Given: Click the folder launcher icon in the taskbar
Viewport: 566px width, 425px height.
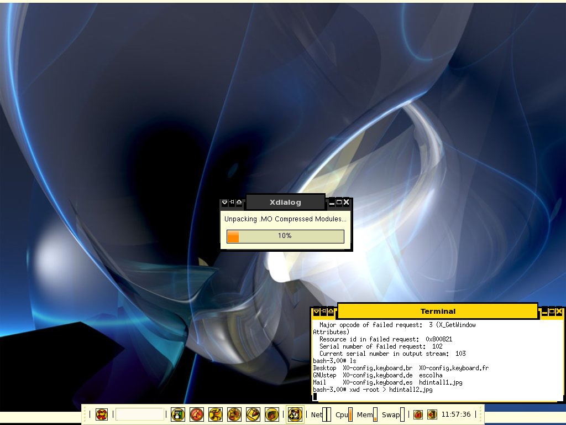Looking at the screenshot, I should point(272,414).
